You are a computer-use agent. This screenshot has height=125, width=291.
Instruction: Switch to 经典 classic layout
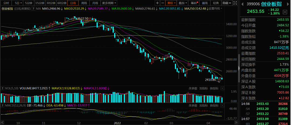click(216, 3)
